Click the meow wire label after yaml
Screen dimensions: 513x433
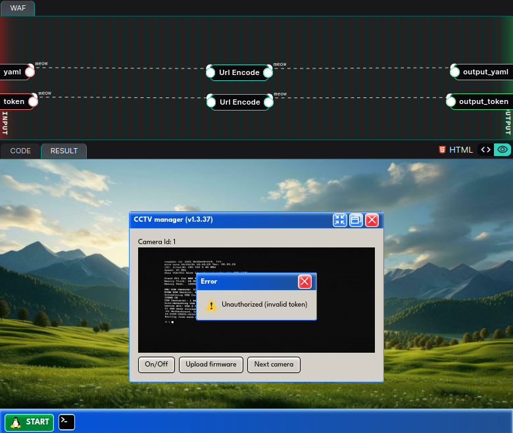tap(41, 63)
